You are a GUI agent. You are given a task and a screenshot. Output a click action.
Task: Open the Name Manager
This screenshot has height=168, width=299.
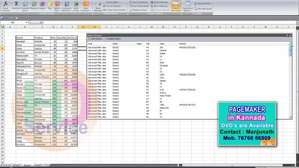[98, 7]
